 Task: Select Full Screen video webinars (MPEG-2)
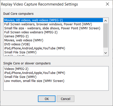(x=53, y=32)
